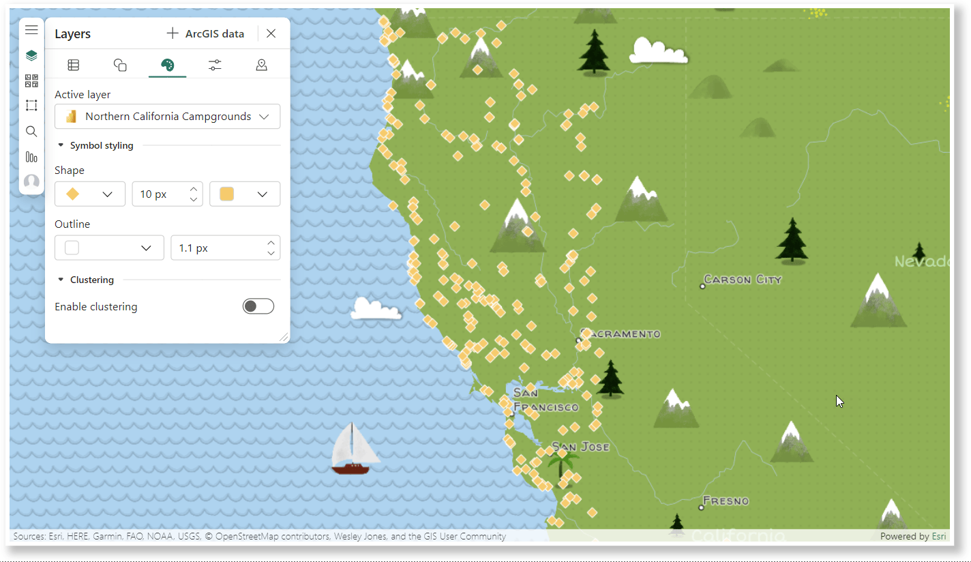Open the shapes overlay tab
The height and width of the screenshot is (562, 971).
tap(120, 65)
